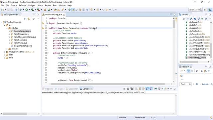The image size is (213, 120).
Task: Click Remove All Terminated Launches icon
Action: [131, 89]
